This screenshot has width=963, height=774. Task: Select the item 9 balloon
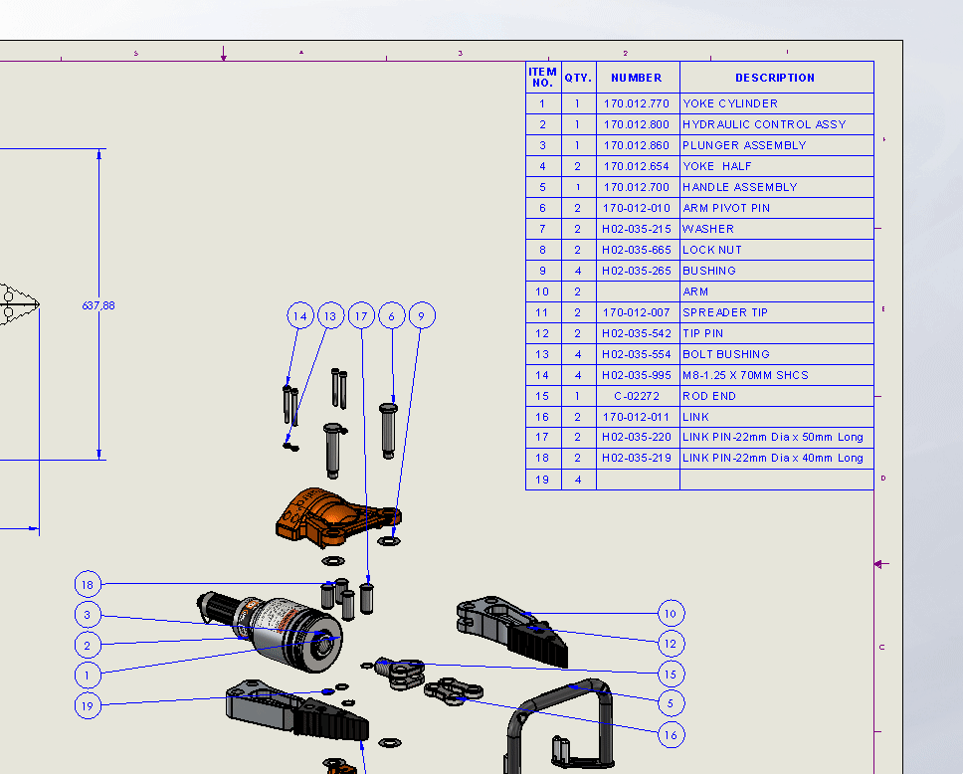[422, 316]
